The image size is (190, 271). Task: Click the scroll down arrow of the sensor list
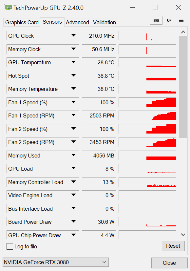pyautogui.click(x=183, y=235)
